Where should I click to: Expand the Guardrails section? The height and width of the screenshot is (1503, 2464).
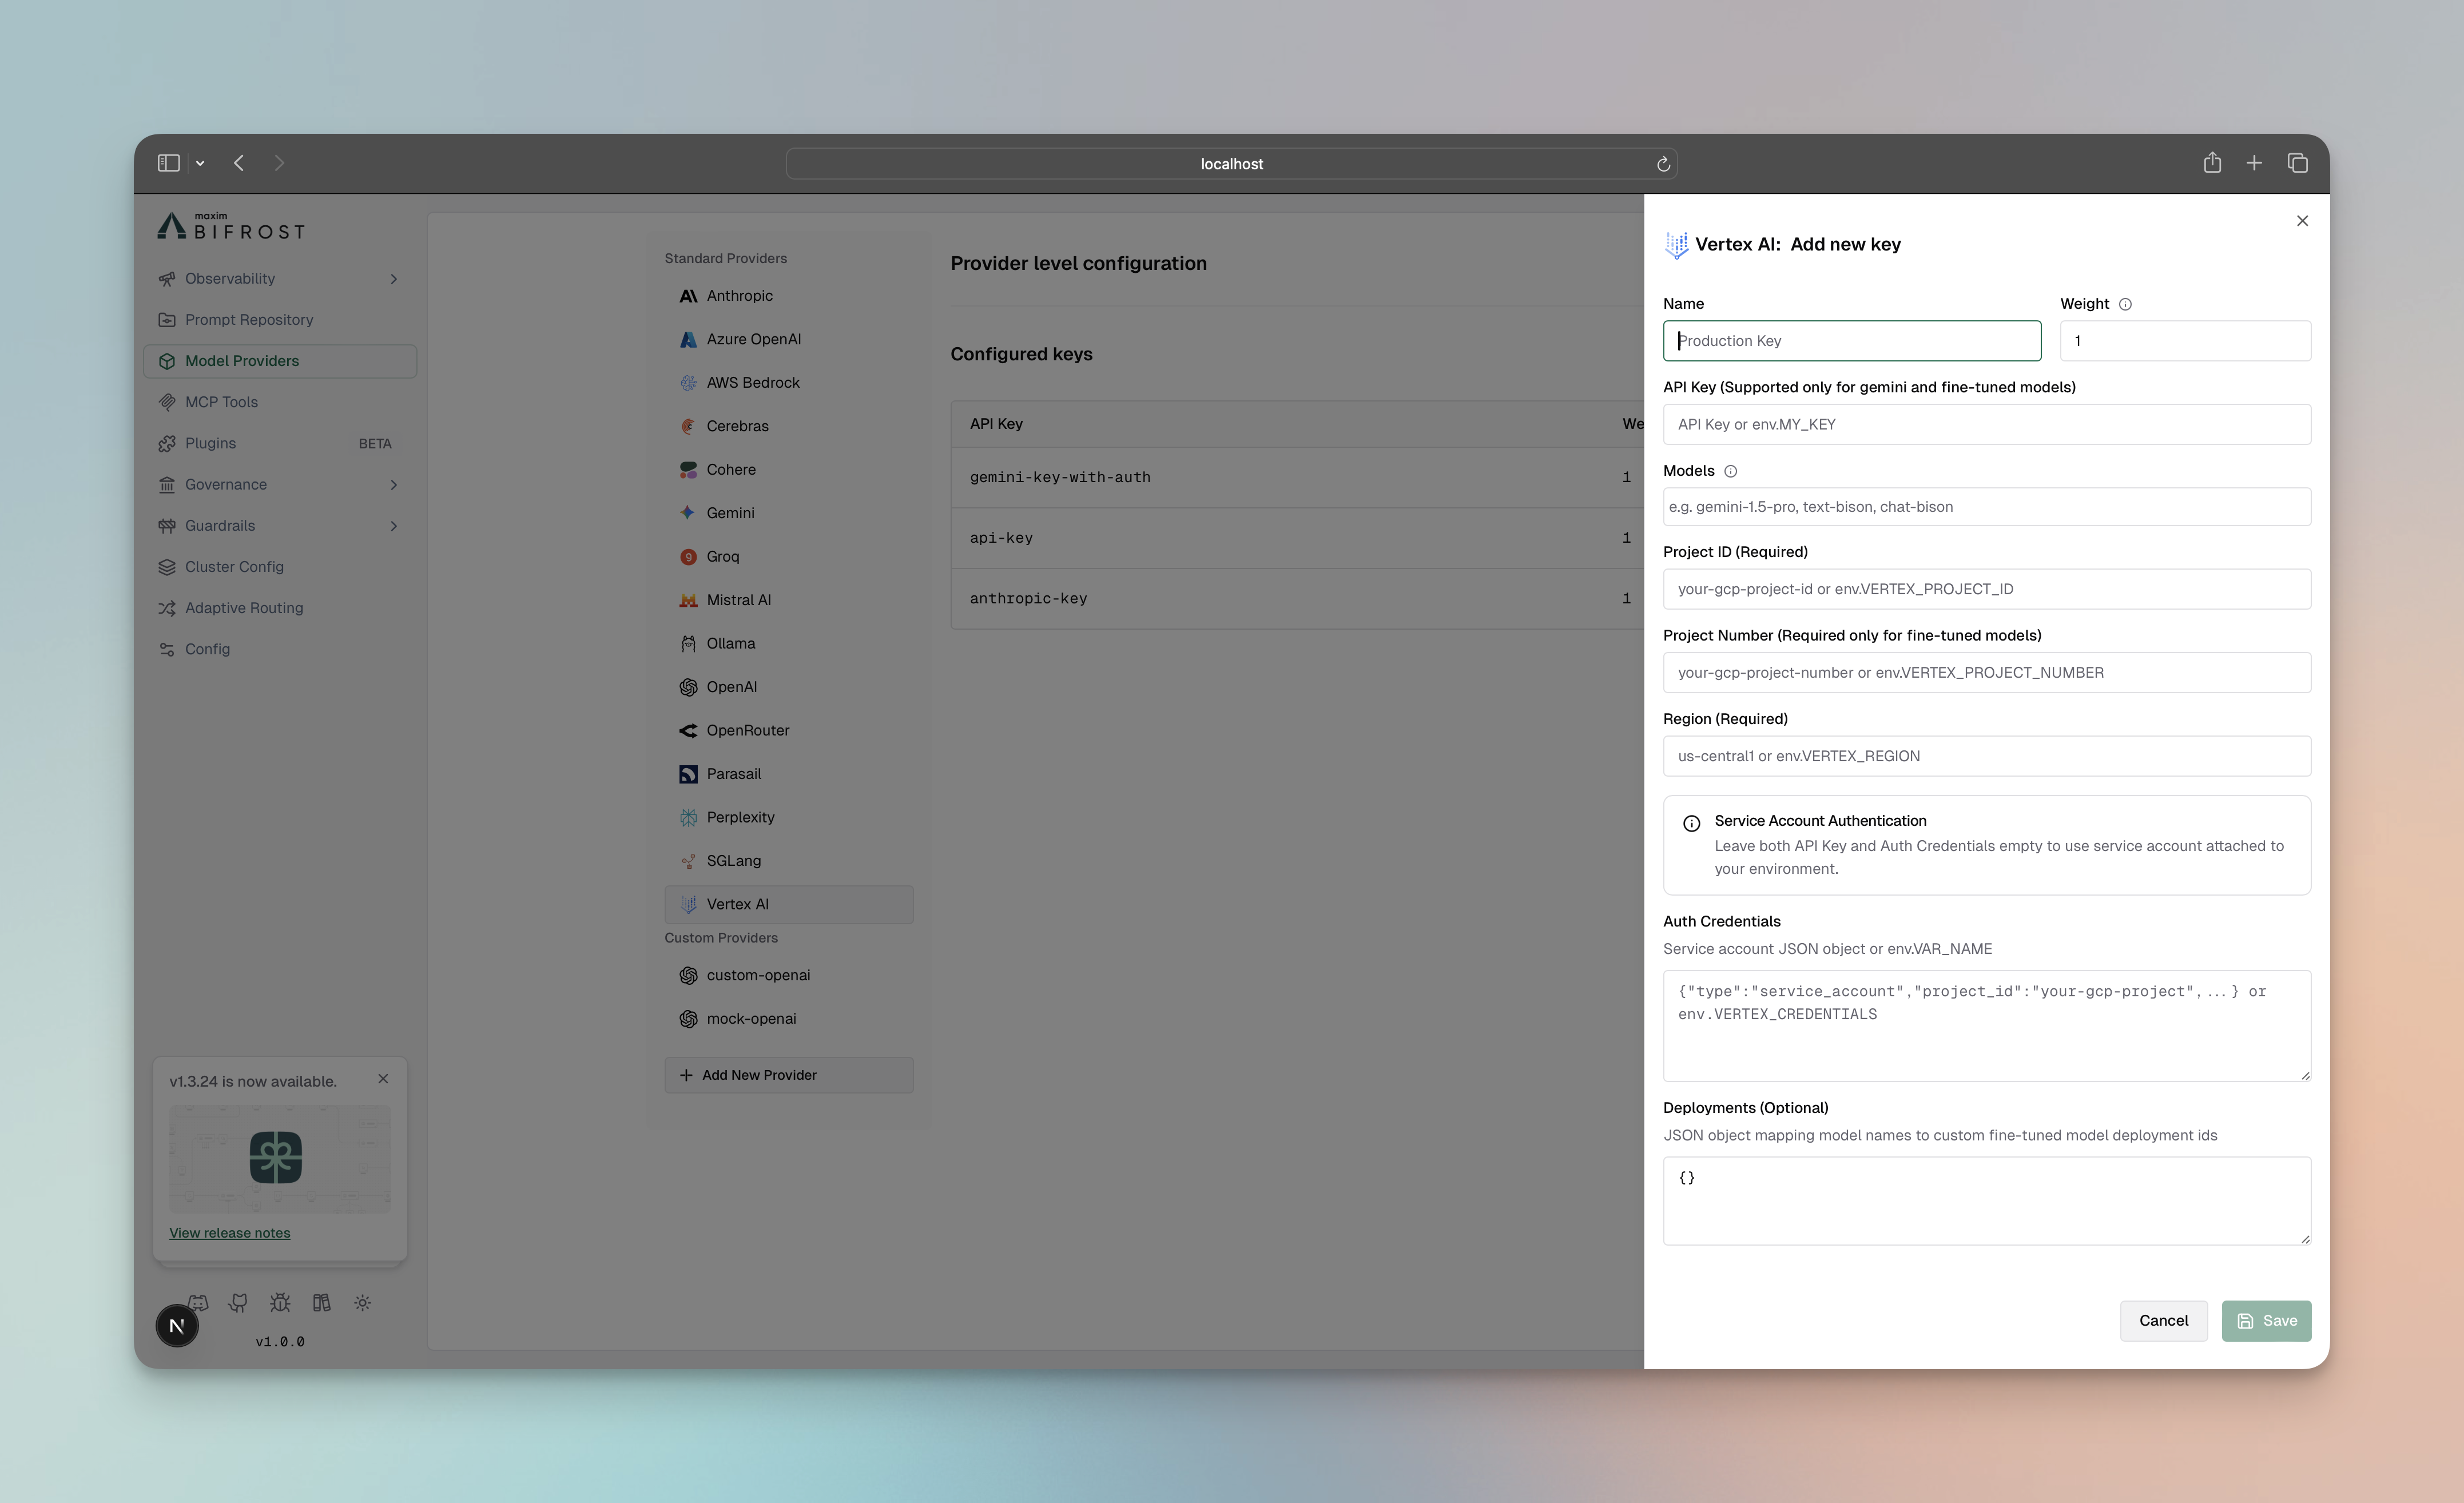393,525
